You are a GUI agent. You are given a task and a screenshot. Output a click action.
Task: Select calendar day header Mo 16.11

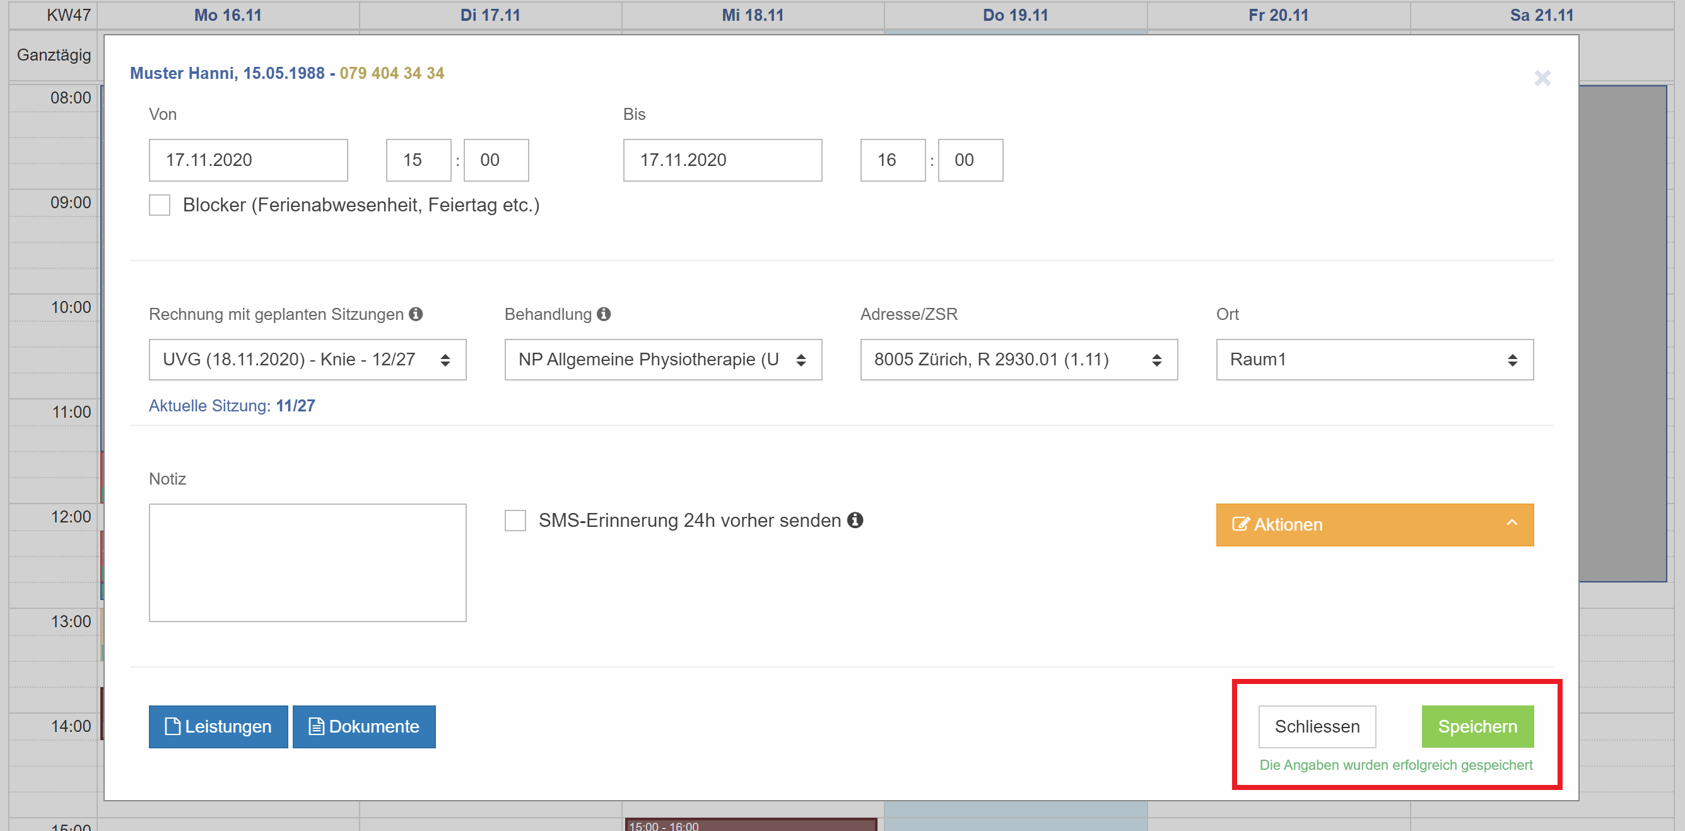coord(228,15)
